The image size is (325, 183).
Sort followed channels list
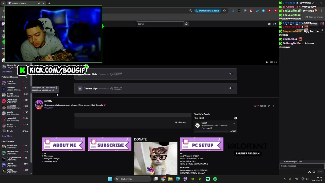pos(26,77)
